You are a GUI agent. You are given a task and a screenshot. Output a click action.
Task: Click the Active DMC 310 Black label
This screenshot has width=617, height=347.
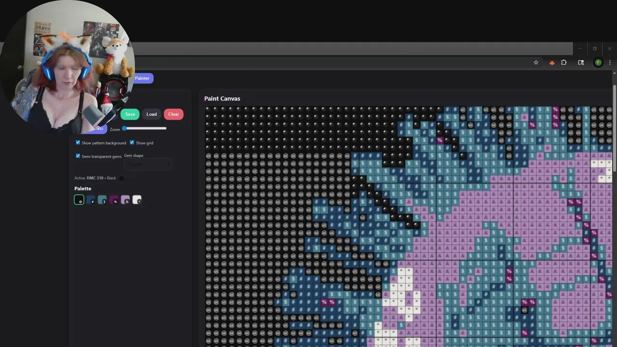point(95,178)
